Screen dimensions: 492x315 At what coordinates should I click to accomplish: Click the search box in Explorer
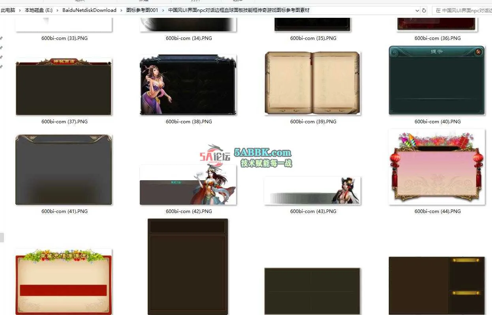coord(462,11)
